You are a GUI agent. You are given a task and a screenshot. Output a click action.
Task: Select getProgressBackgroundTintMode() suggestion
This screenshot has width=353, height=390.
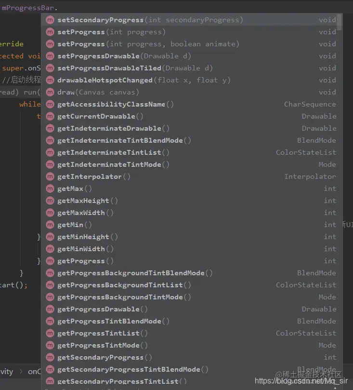pyautogui.click(x=191, y=297)
